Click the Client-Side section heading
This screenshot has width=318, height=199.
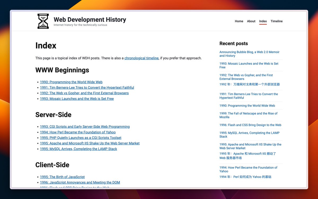[x=52, y=165]
